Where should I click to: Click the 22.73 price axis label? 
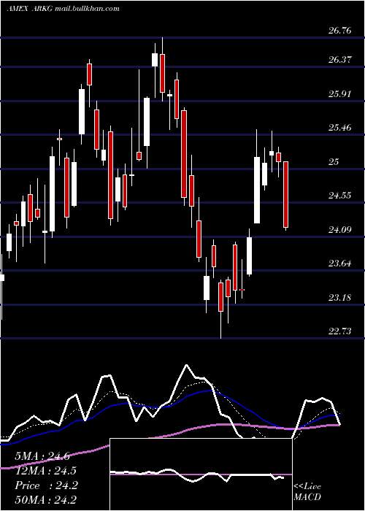pyautogui.click(x=340, y=331)
